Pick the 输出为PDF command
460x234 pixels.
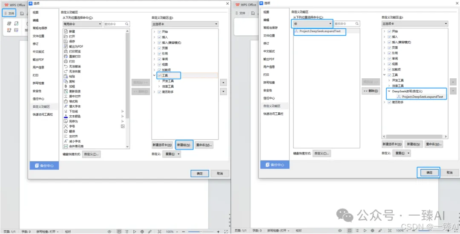point(76,46)
